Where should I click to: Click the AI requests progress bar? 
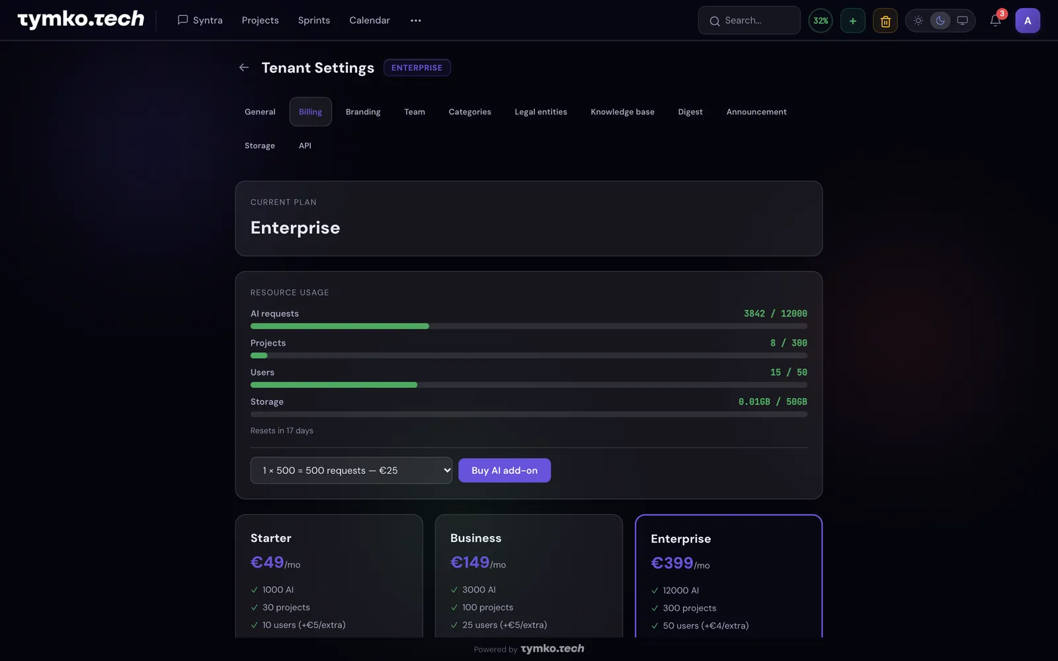(529, 326)
